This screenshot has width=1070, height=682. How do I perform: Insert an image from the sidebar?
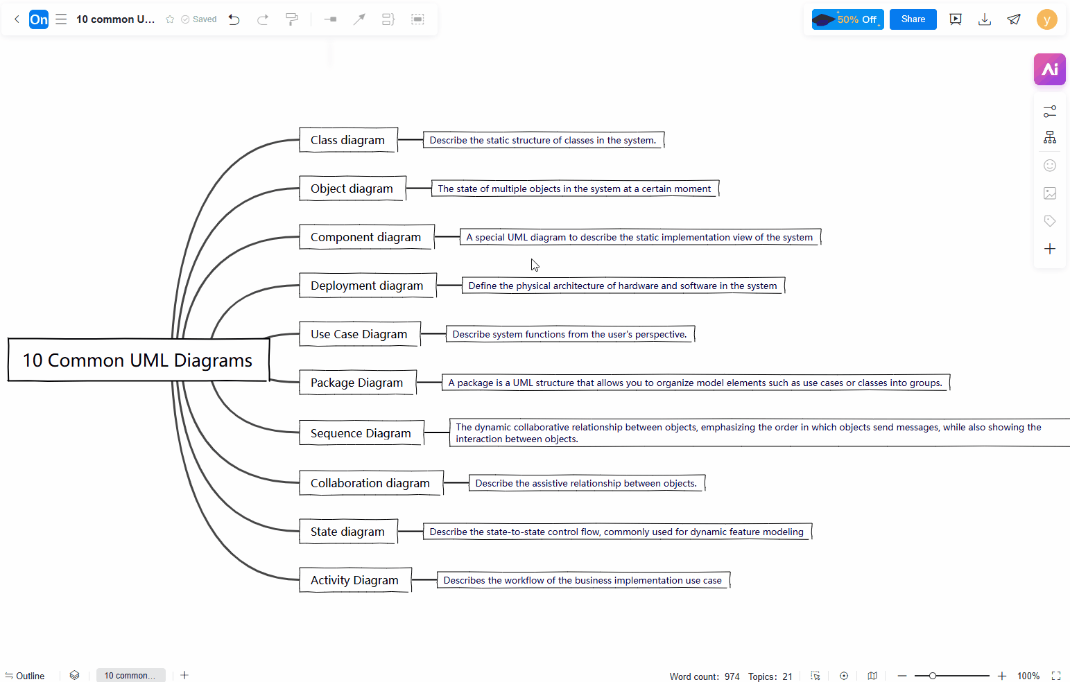click(x=1050, y=193)
